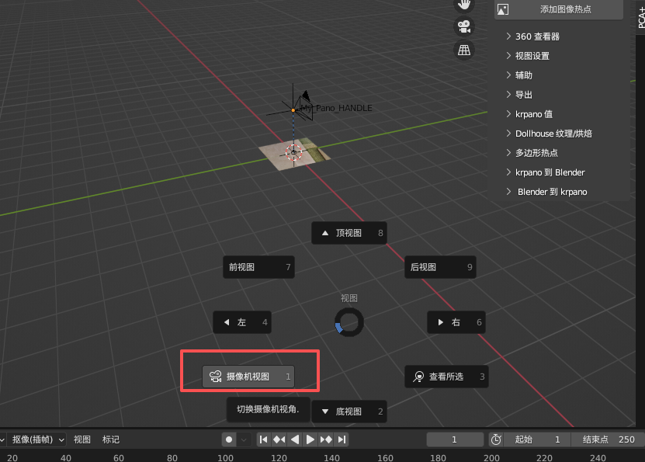645x462 pixels.
Task: Choose 顶视图 from the view pie menu
Action: [x=349, y=233]
